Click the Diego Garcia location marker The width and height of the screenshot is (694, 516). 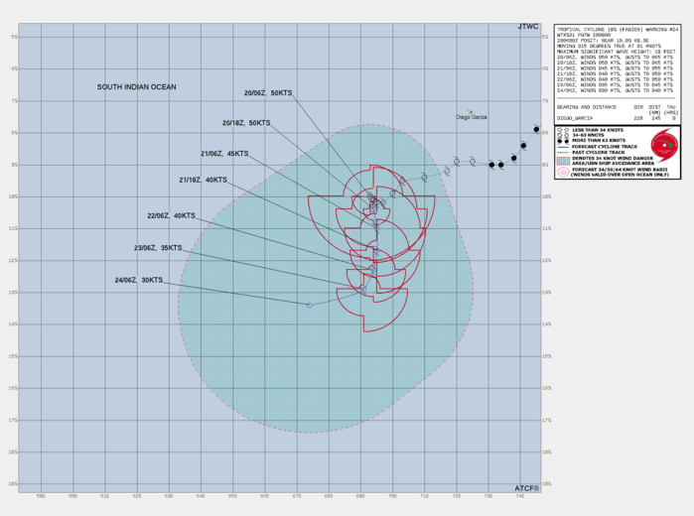click(x=470, y=111)
